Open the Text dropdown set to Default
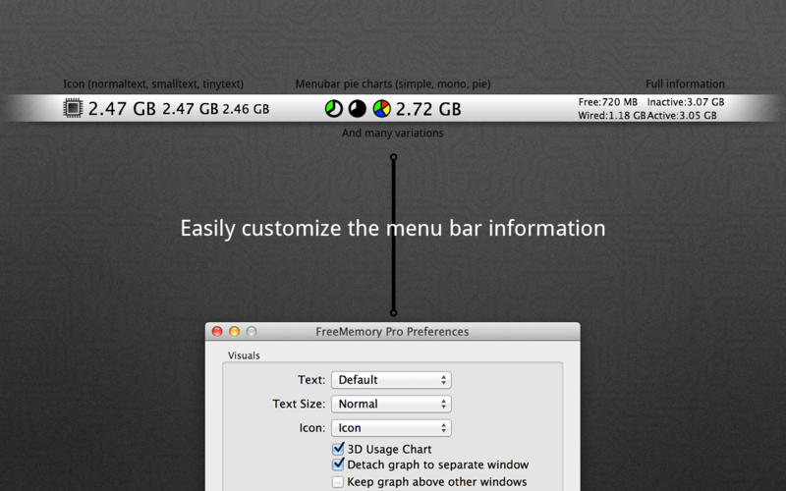786x491 pixels. coord(391,380)
